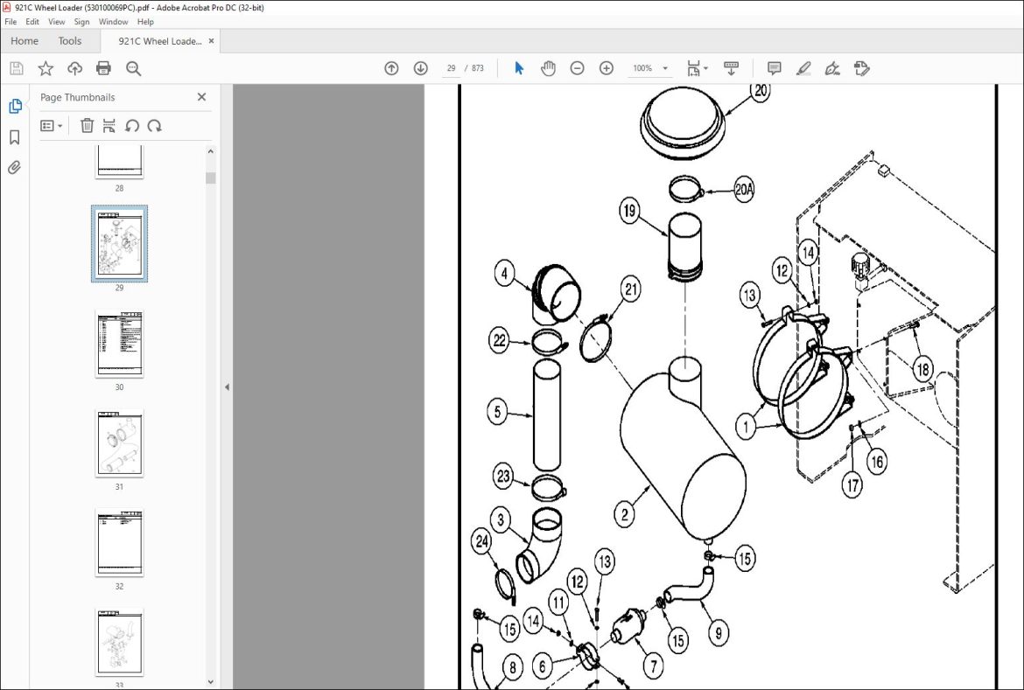Select page 32 thumbnail
The width and height of the screenshot is (1024, 690).
(120, 543)
